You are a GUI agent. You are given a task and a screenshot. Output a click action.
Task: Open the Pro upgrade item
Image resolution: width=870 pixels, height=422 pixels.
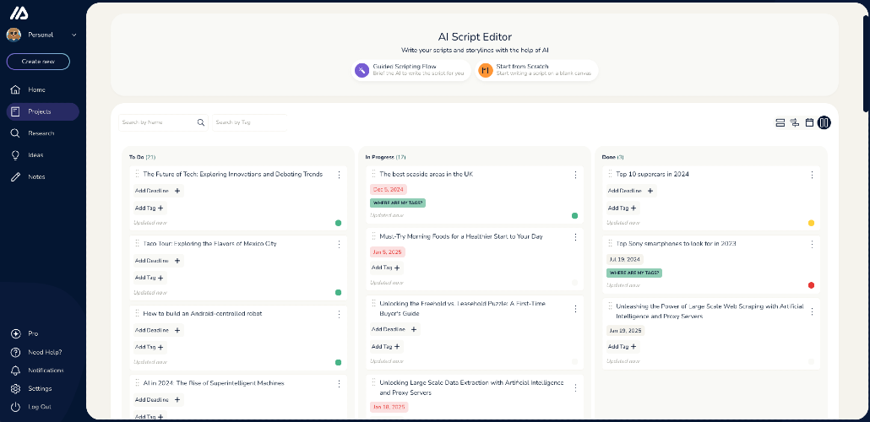[33, 334]
